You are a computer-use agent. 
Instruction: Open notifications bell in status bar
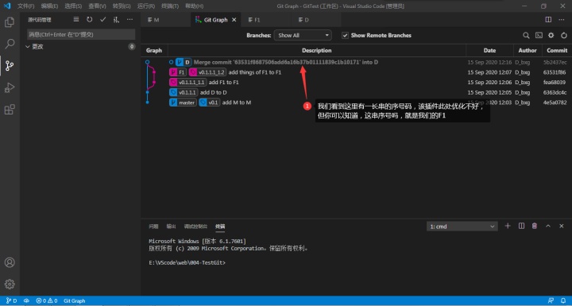563,300
